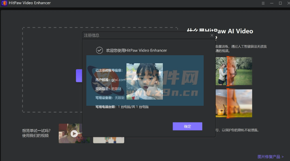The image size is (290, 161).
Task: Click the child photo in registration info
Action: tap(145, 81)
